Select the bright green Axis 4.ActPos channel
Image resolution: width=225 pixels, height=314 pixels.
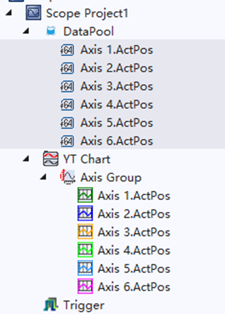point(134,250)
